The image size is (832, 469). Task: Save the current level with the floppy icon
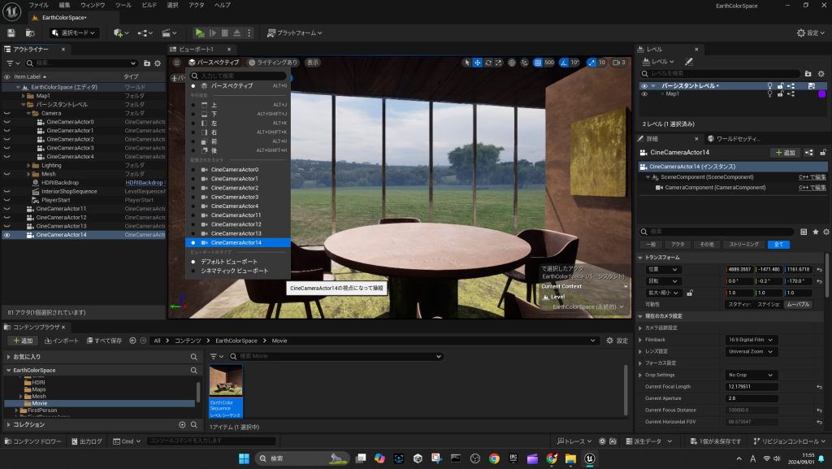11,33
